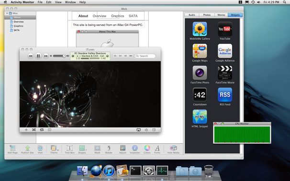This screenshot has width=290, height=181.
Task: Click the text 'This site is being served from an iMac G4 PowerPC.'
Action: click(x=108, y=25)
